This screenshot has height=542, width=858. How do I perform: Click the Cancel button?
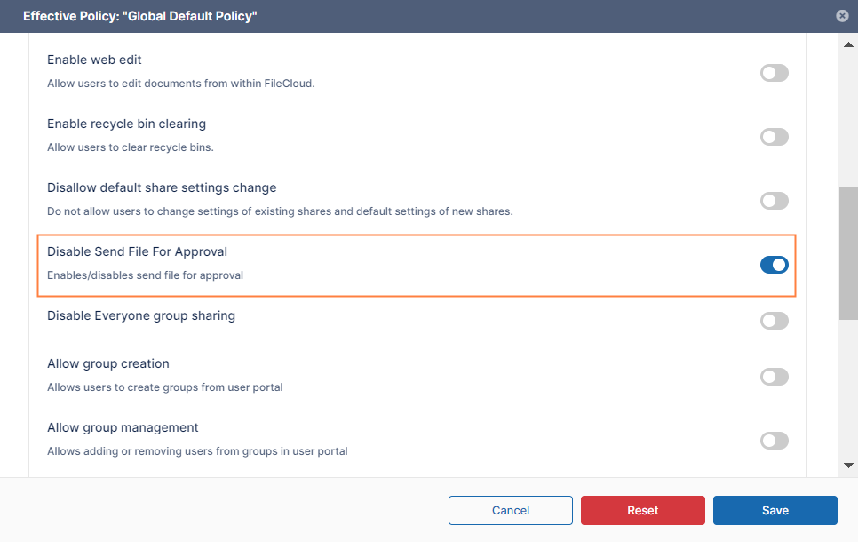511,510
